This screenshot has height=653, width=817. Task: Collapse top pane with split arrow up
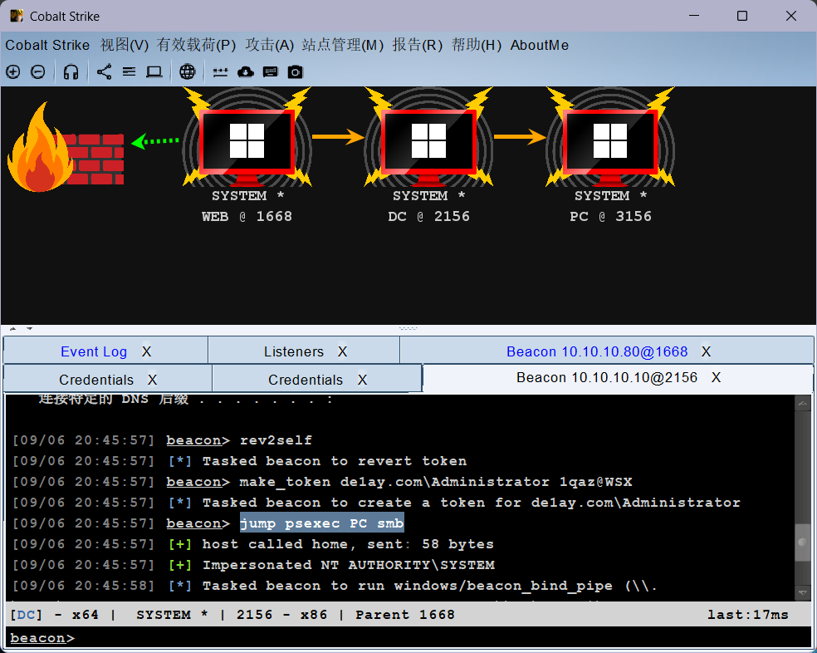click(x=13, y=329)
